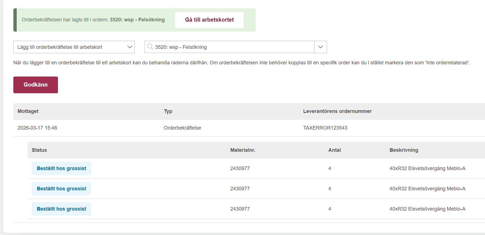Click the Beskrivning column header
Screen dimensions: 485x235
pyautogui.click(x=404, y=150)
